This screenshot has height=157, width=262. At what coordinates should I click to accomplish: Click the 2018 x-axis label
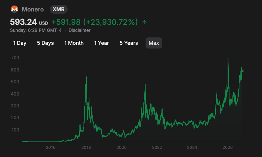click(x=86, y=147)
